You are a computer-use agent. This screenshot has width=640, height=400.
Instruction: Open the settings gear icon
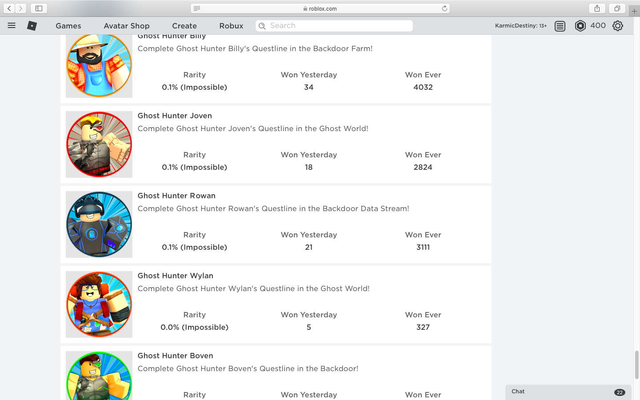point(618,26)
